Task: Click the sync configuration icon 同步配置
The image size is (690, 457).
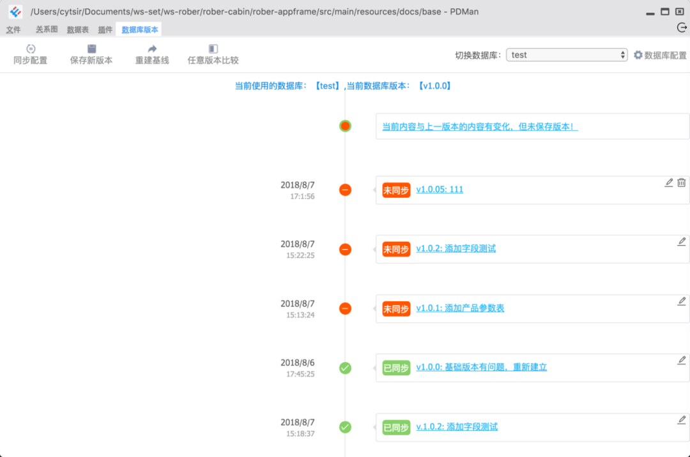Action: [x=31, y=49]
